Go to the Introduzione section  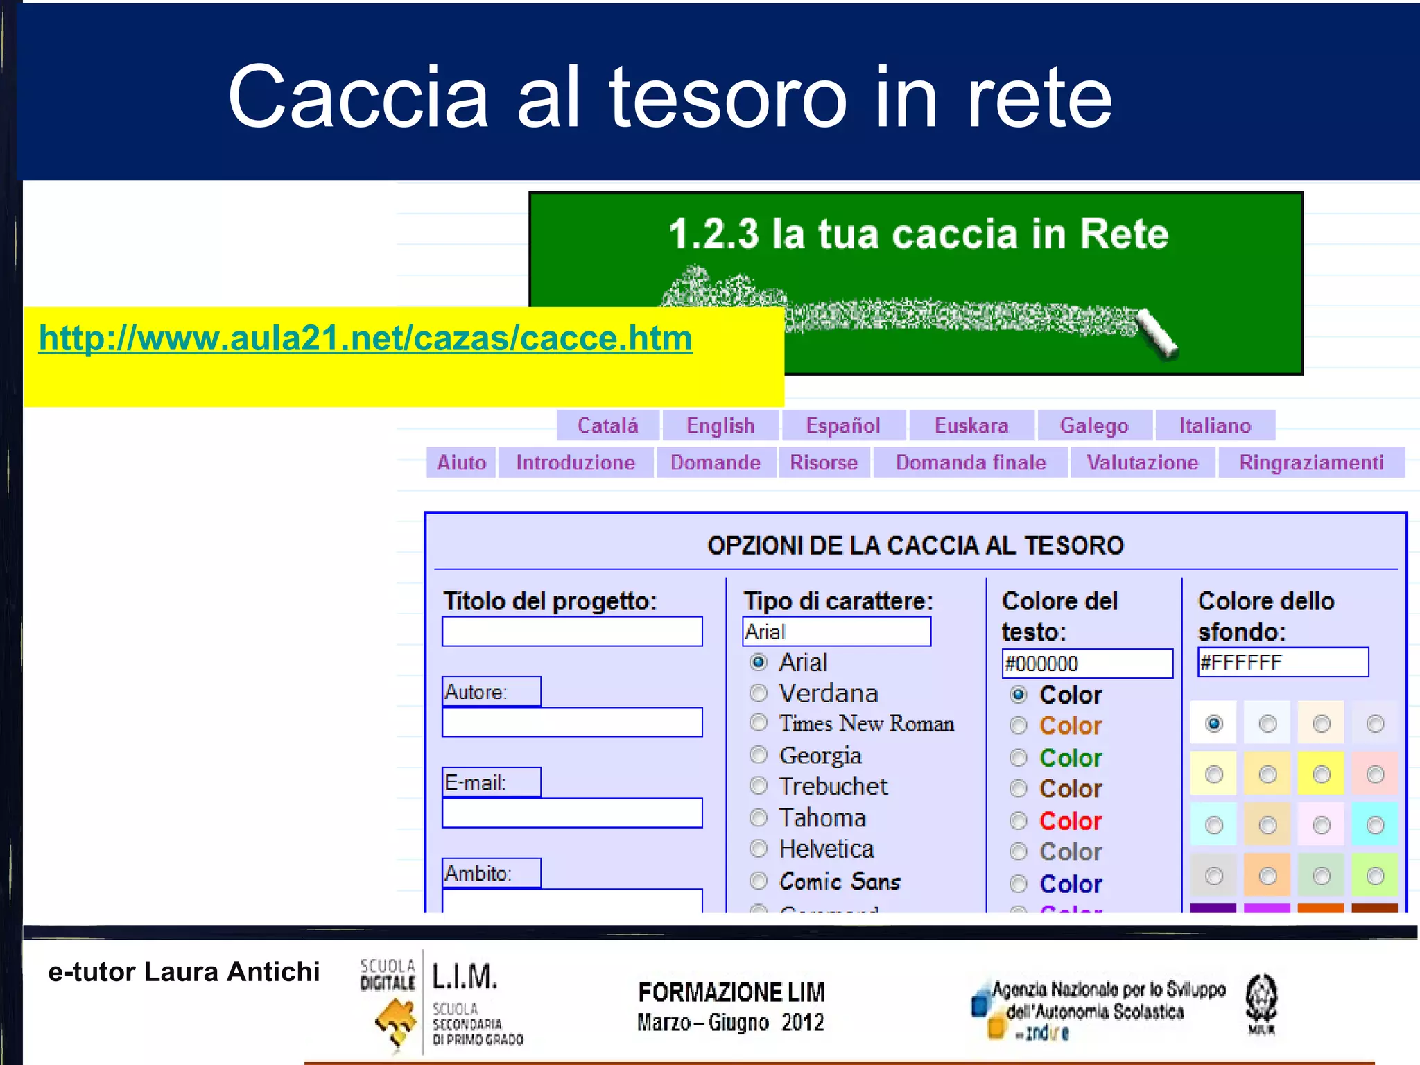pyautogui.click(x=575, y=462)
